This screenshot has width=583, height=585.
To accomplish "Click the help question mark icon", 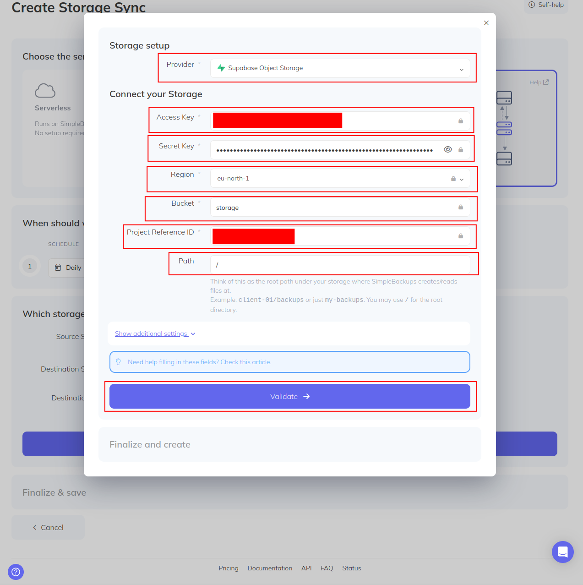I will (x=16, y=572).
